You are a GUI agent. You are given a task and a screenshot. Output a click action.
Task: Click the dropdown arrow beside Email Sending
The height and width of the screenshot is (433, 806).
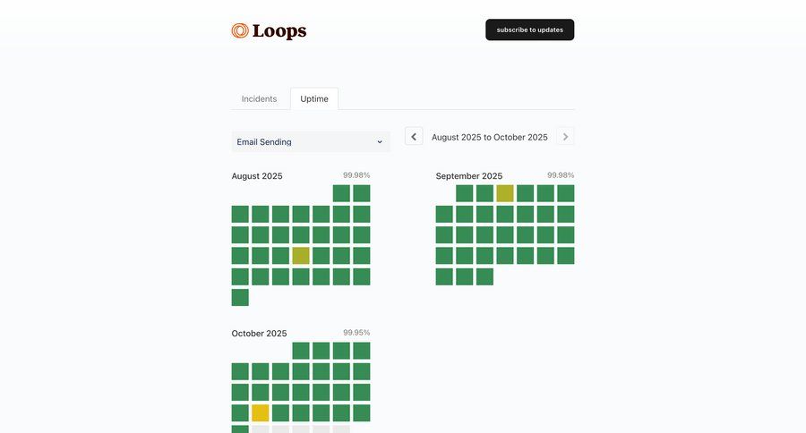pos(380,141)
